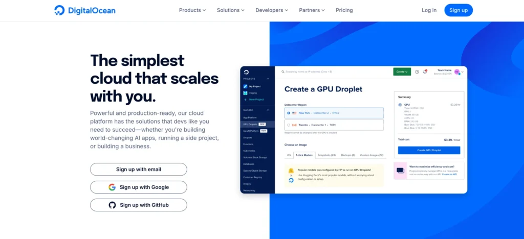
Task: Open the help question-mark icon in the dashboard
Action: point(417,71)
